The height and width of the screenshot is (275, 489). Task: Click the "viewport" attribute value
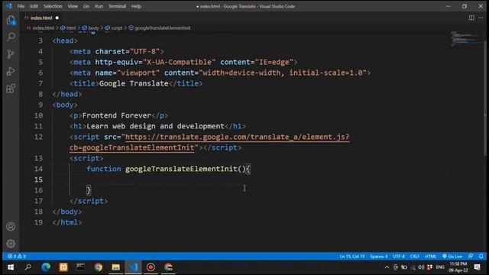tap(138, 73)
